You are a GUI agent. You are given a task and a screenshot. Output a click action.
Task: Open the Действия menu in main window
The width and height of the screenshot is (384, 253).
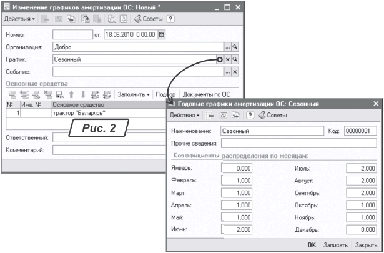19,19
